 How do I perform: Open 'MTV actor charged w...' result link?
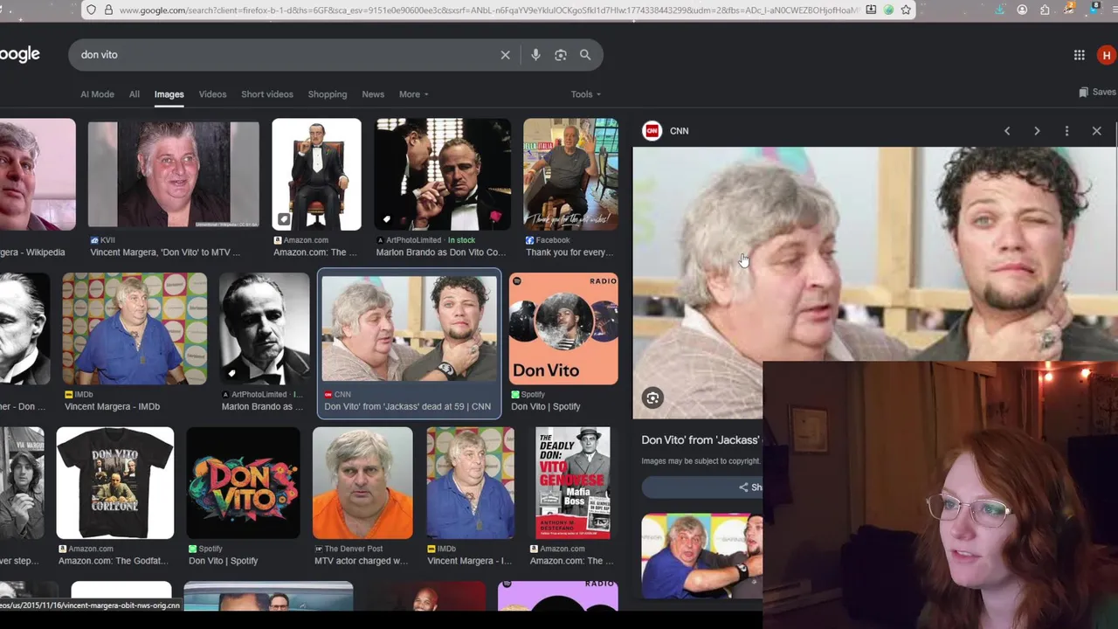(361, 561)
